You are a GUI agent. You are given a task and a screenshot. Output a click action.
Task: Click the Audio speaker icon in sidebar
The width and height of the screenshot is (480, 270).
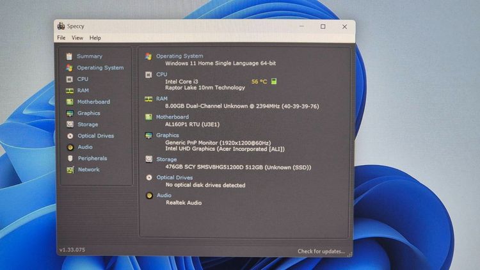[x=70, y=147]
